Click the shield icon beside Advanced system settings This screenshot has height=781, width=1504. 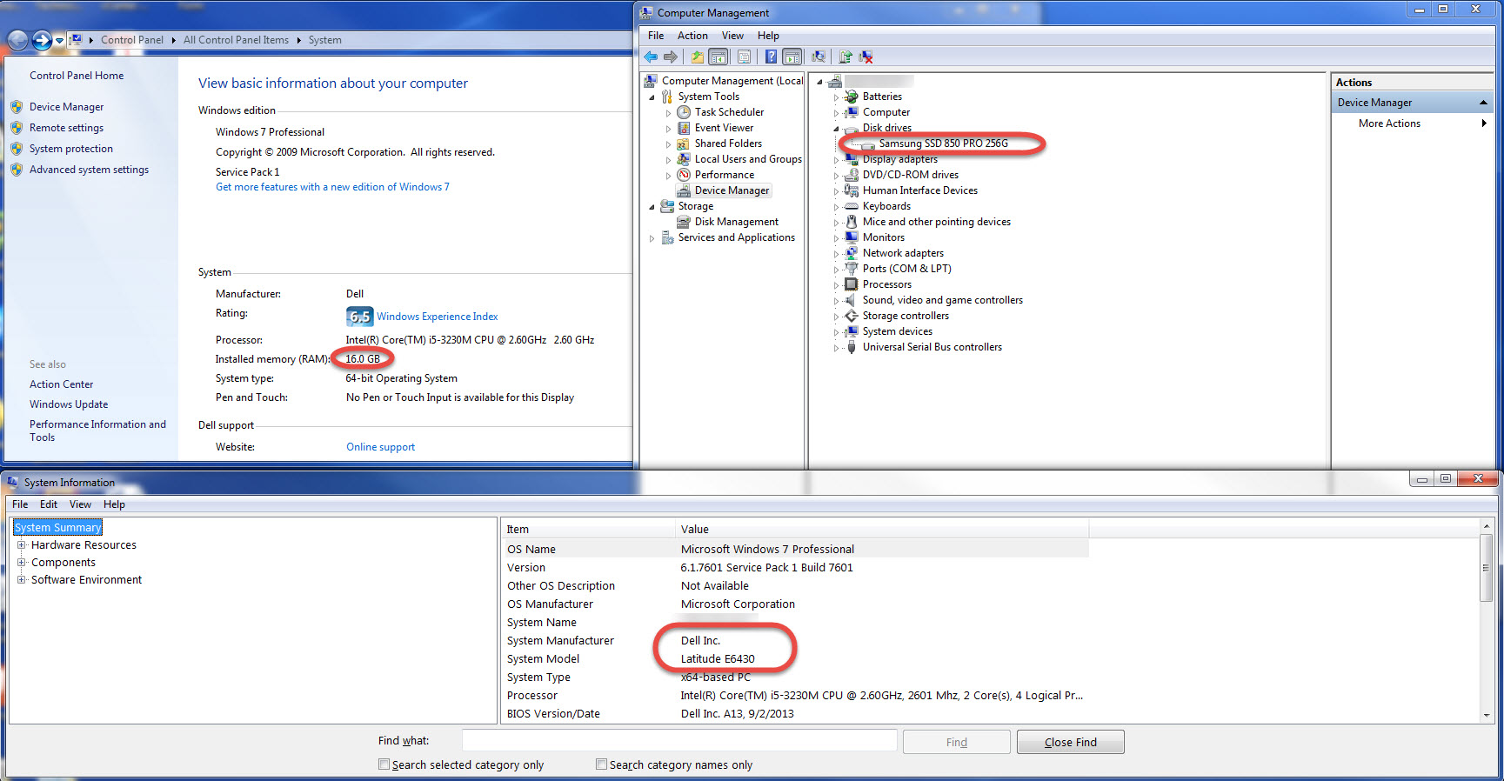pyautogui.click(x=17, y=170)
